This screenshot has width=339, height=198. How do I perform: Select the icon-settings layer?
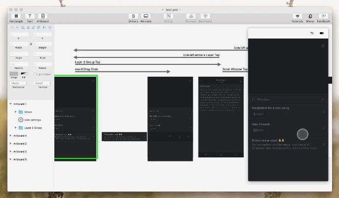(x=32, y=120)
